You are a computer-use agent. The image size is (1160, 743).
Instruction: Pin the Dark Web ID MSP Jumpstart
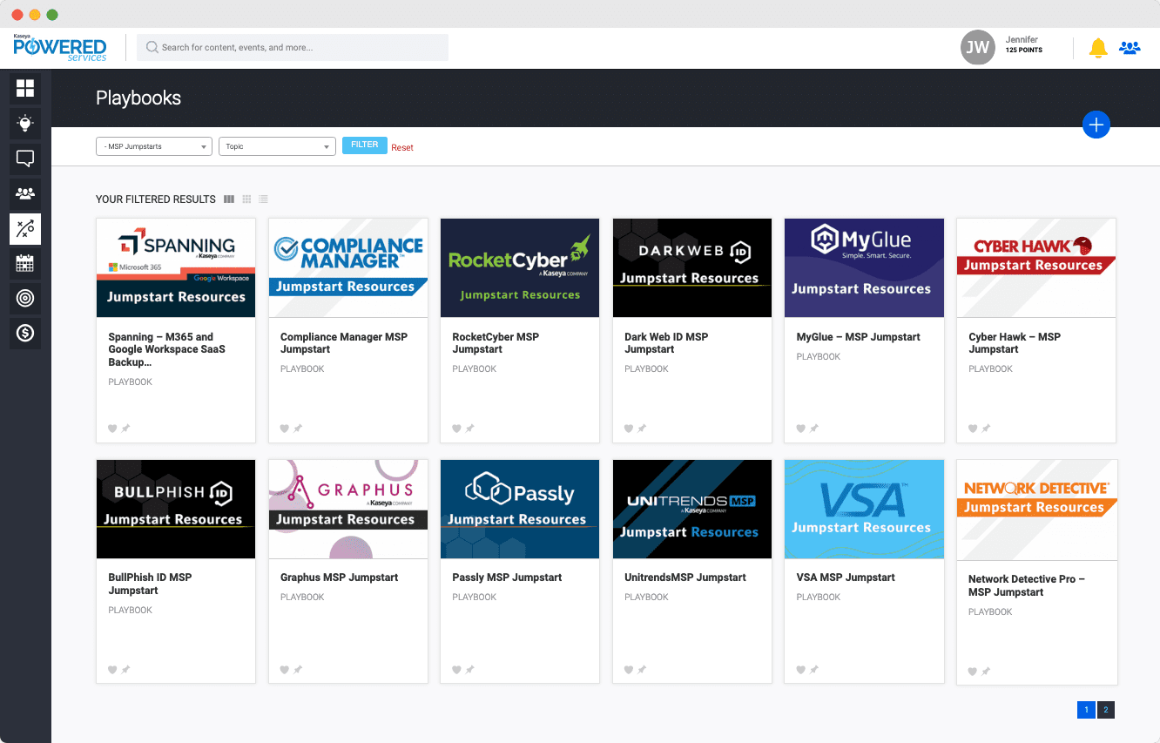coord(642,429)
